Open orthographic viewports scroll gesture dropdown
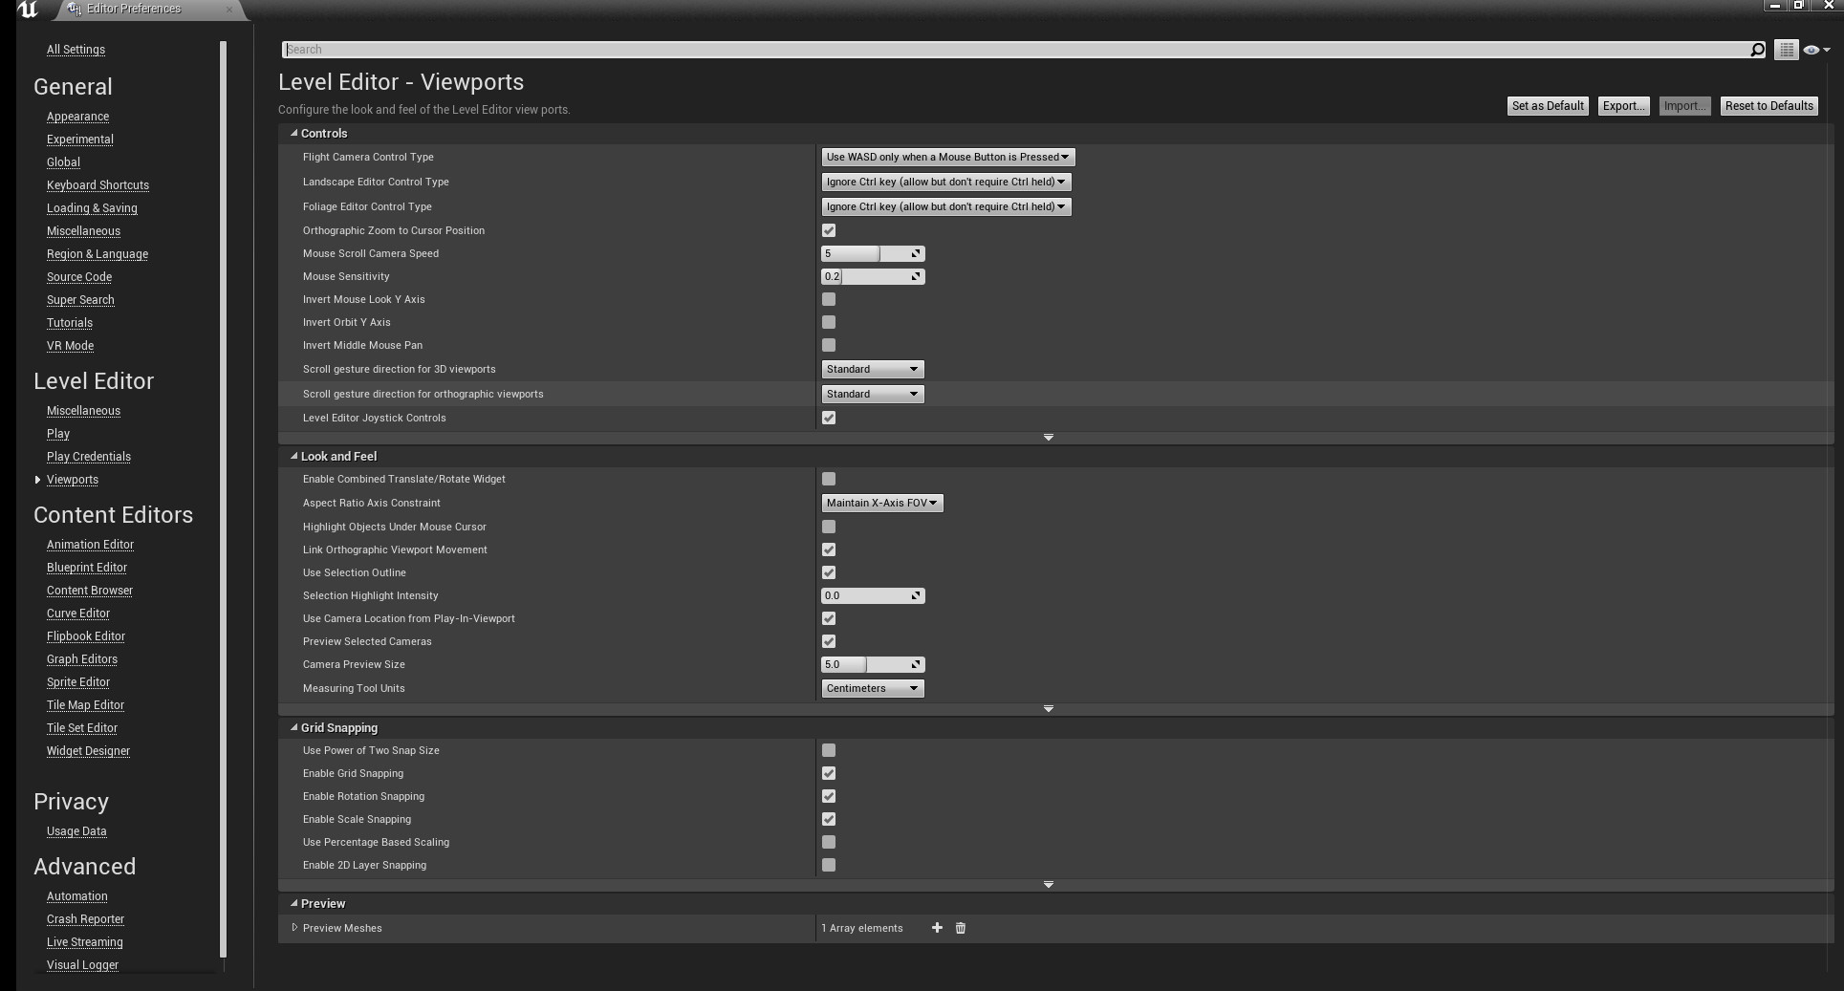The height and width of the screenshot is (991, 1844). click(872, 394)
